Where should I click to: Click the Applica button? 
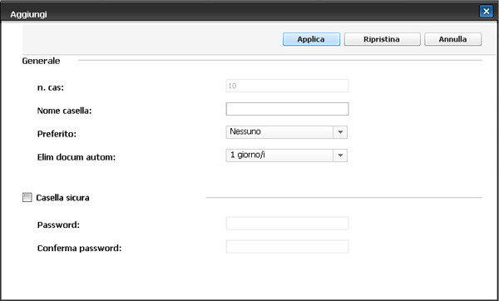[311, 39]
